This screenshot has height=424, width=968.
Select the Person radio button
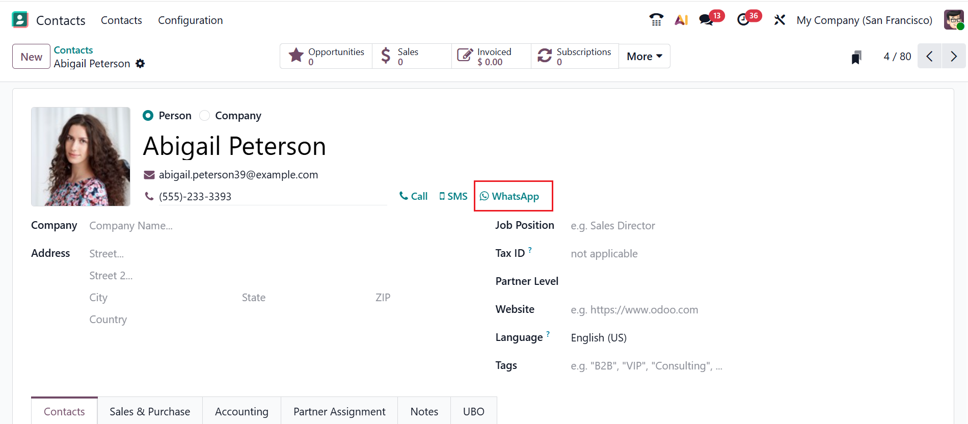(148, 116)
